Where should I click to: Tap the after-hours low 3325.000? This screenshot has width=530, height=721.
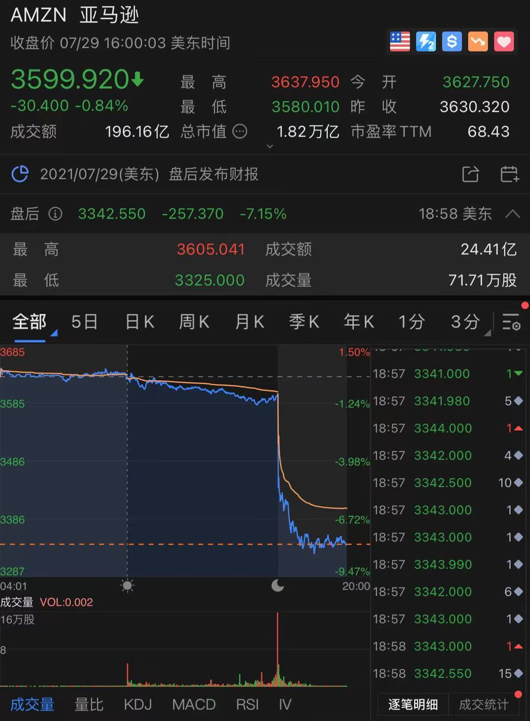[210, 280]
